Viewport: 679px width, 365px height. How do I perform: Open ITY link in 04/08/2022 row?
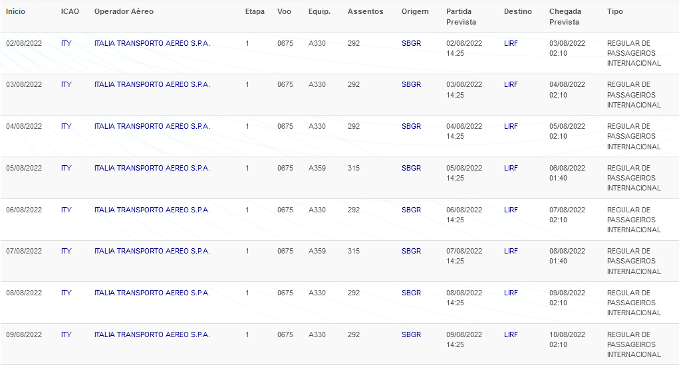(x=67, y=126)
